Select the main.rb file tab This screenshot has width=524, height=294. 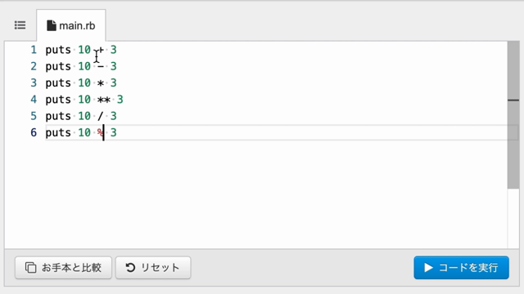pos(71,25)
